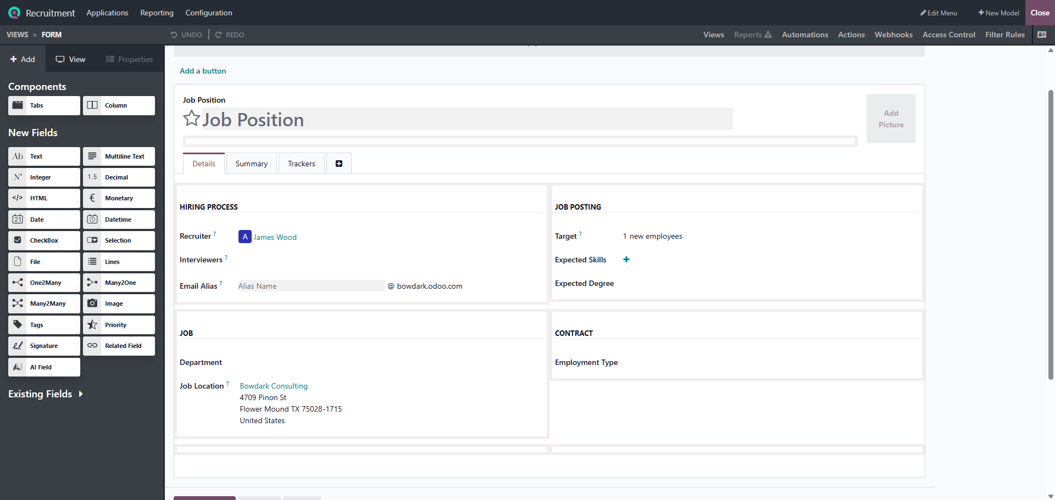Viewport: 1055px width, 500px height.
Task: Open the Trackers tab of the form
Action: pos(302,164)
